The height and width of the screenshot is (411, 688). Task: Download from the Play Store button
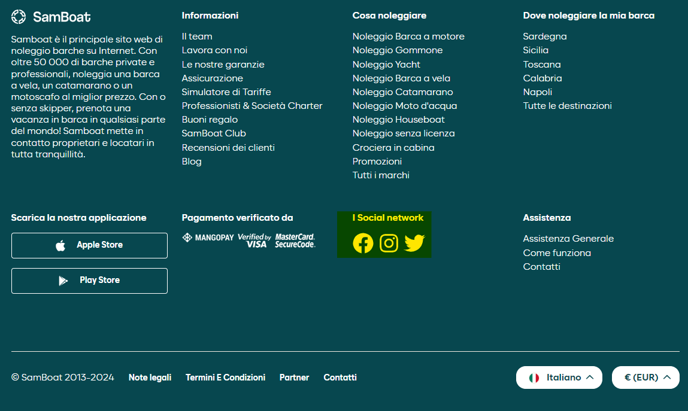(x=89, y=281)
